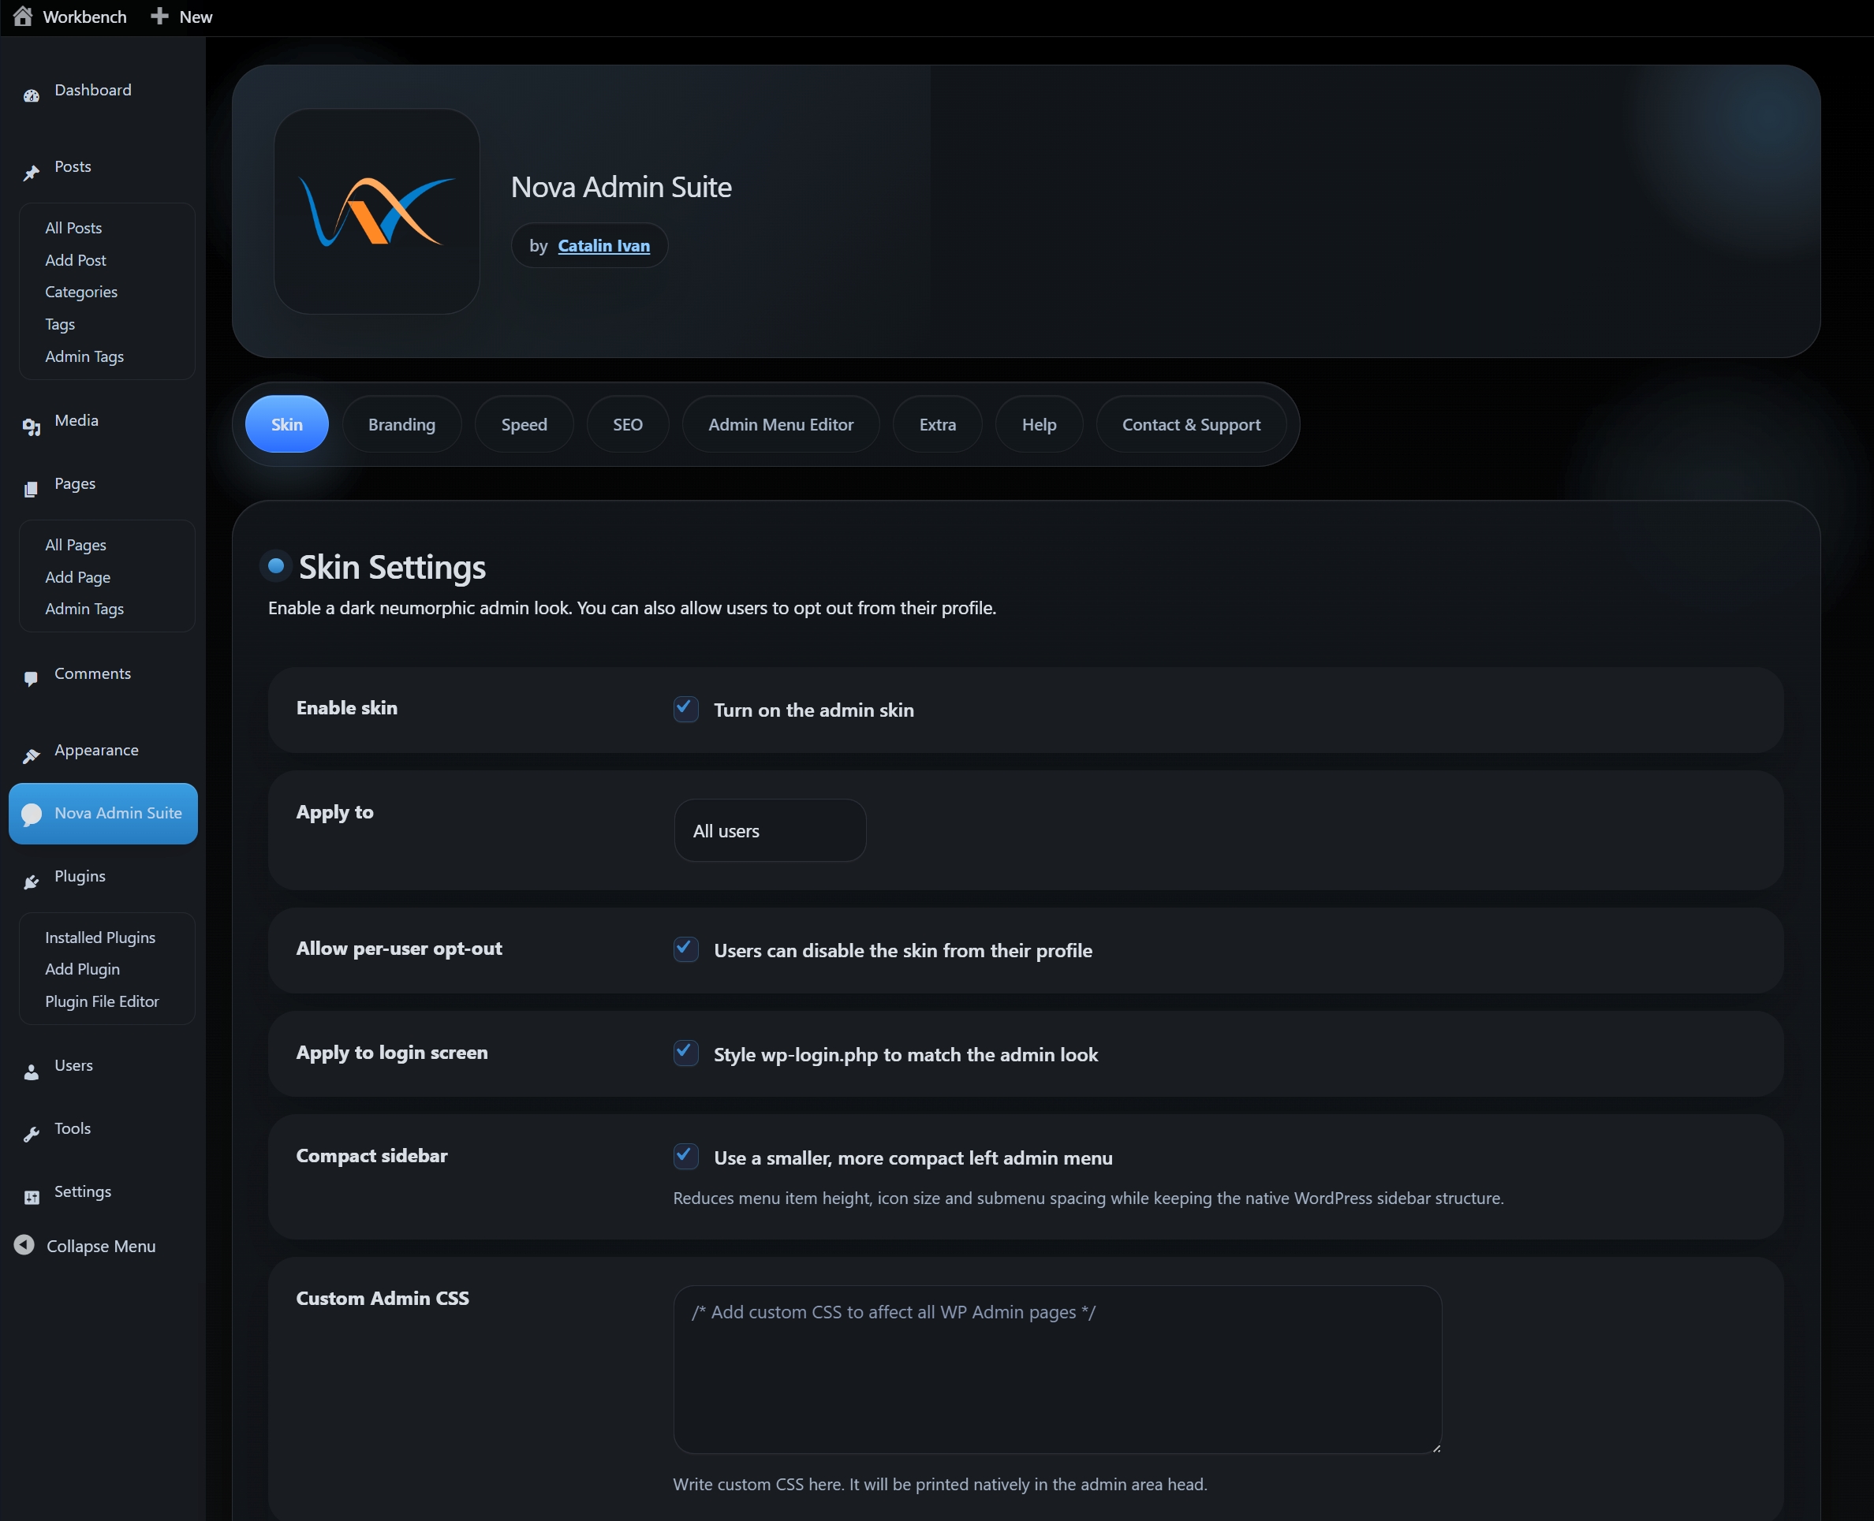This screenshot has width=1874, height=1521.
Task: Uncheck Use a smaller, more compact left menu
Action: coord(685,1157)
